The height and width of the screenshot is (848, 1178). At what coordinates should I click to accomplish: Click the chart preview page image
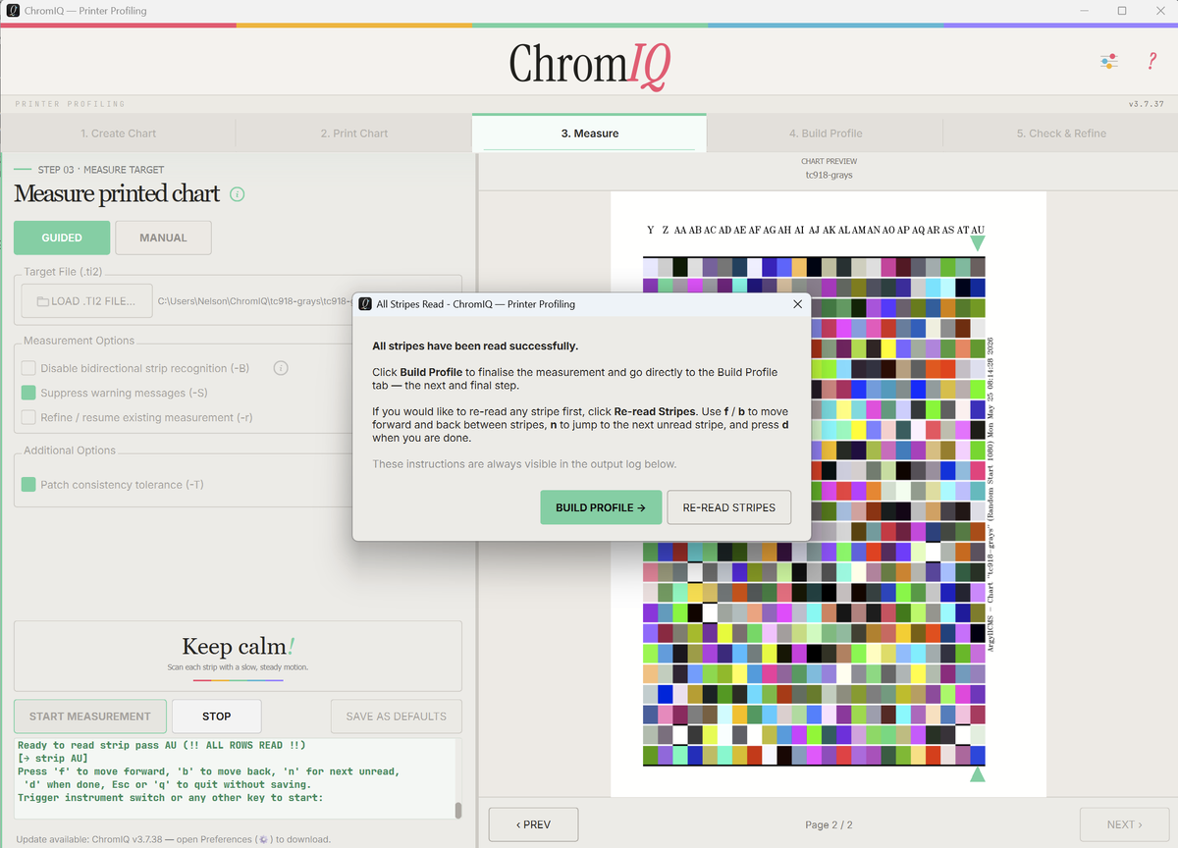[829, 496]
